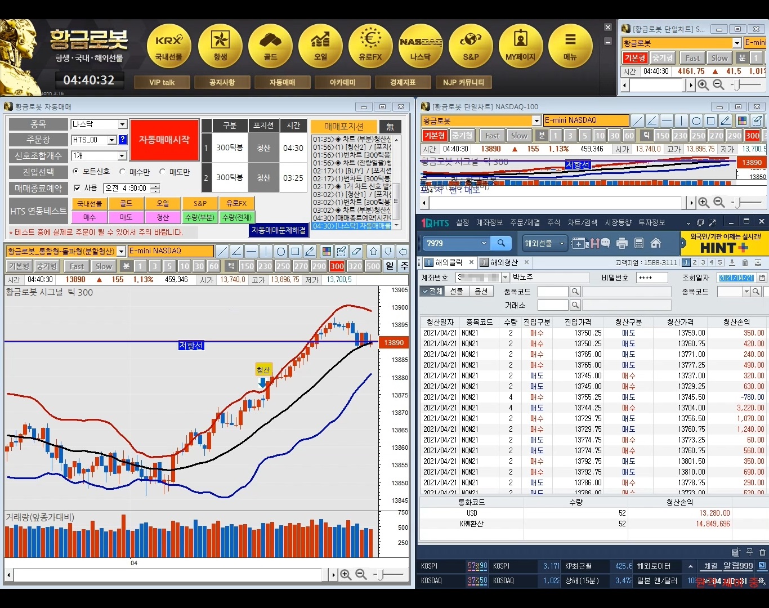The image size is (769, 608).
Task: Toggle the 선물 filter in 1QHTS
Action: click(457, 291)
